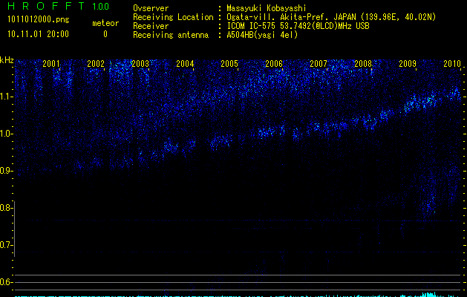Screen dimensions: 467x297
Task: Click the timestamp 10.11.01 20:00
Action: tap(38, 34)
